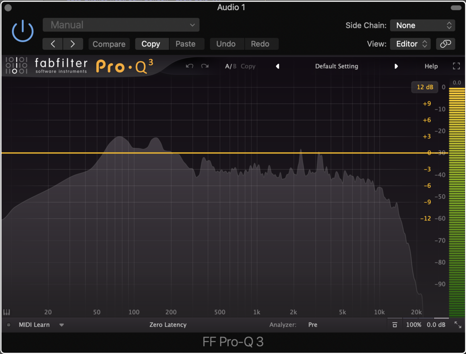Click the output level meter
The image size is (466, 354).
tap(457, 203)
